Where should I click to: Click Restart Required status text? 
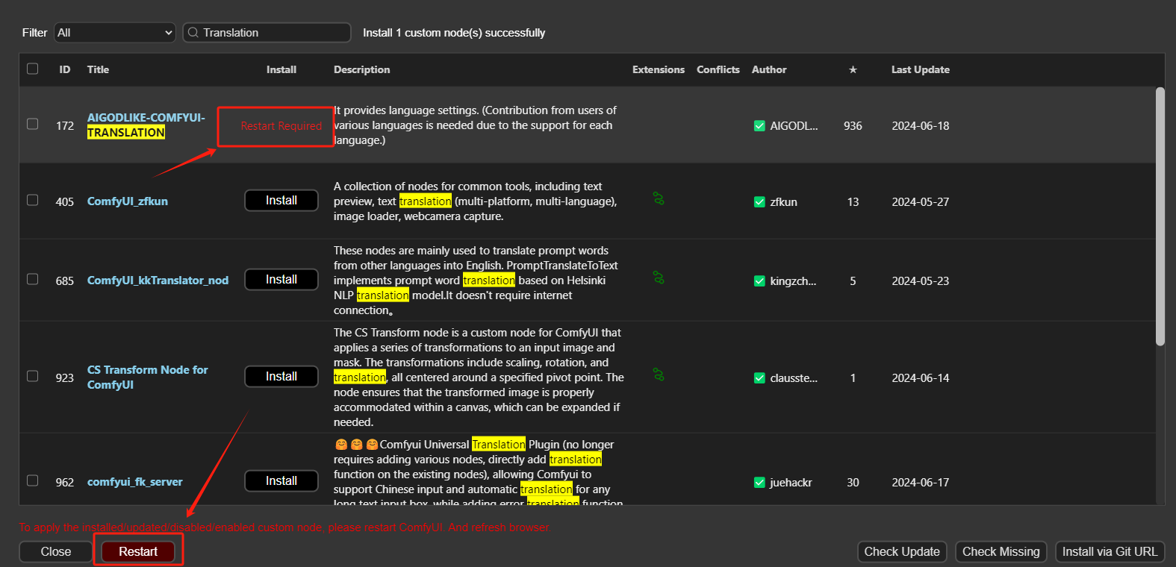coord(281,126)
